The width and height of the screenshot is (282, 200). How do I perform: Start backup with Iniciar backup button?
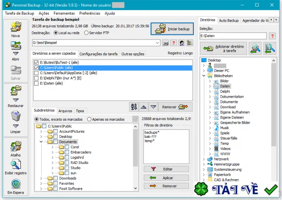point(172,29)
